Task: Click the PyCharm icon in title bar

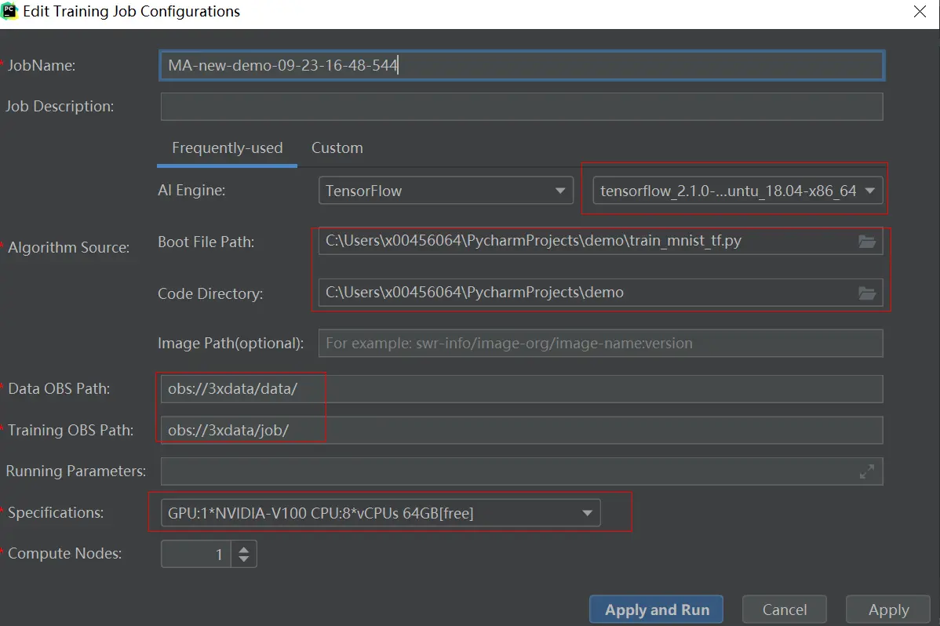Action: (10, 12)
